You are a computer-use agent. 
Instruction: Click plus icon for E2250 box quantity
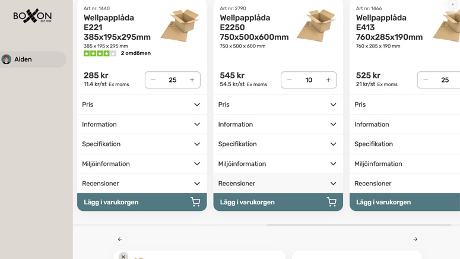328,80
